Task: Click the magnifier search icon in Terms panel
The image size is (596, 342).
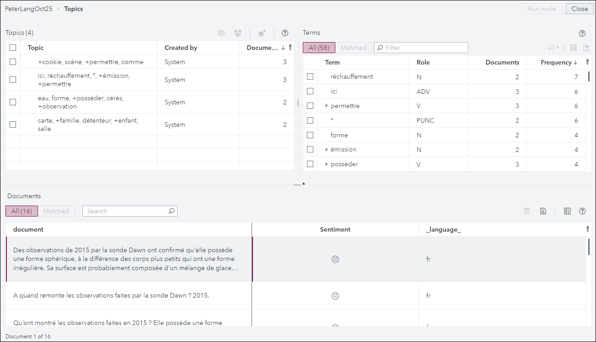Action: click(x=550, y=48)
